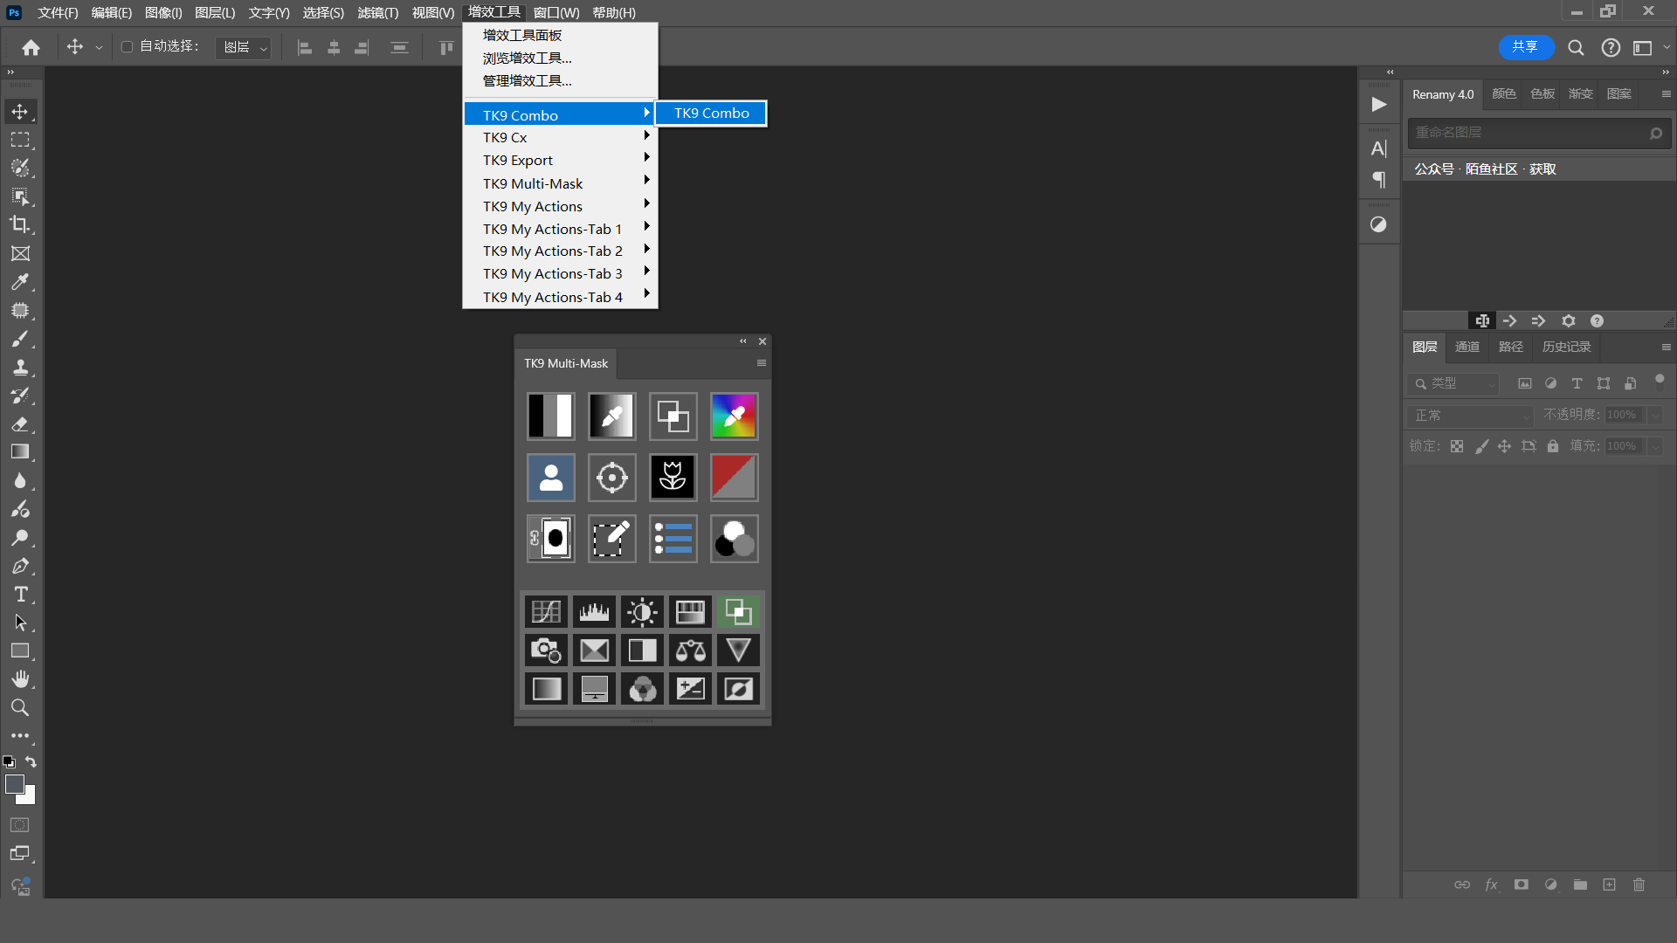Open the 类型 layer filter dropdown

coord(1453,383)
